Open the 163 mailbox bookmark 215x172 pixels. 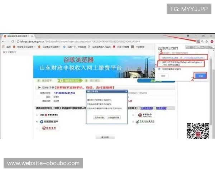(121, 47)
